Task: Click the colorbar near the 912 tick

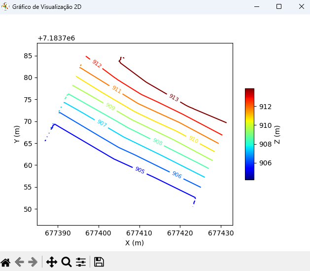Action: [x=249, y=107]
